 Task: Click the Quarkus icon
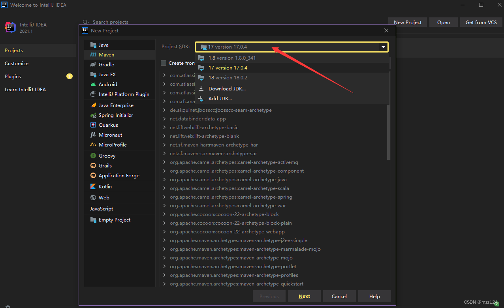pyautogui.click(x=93, y=125)
